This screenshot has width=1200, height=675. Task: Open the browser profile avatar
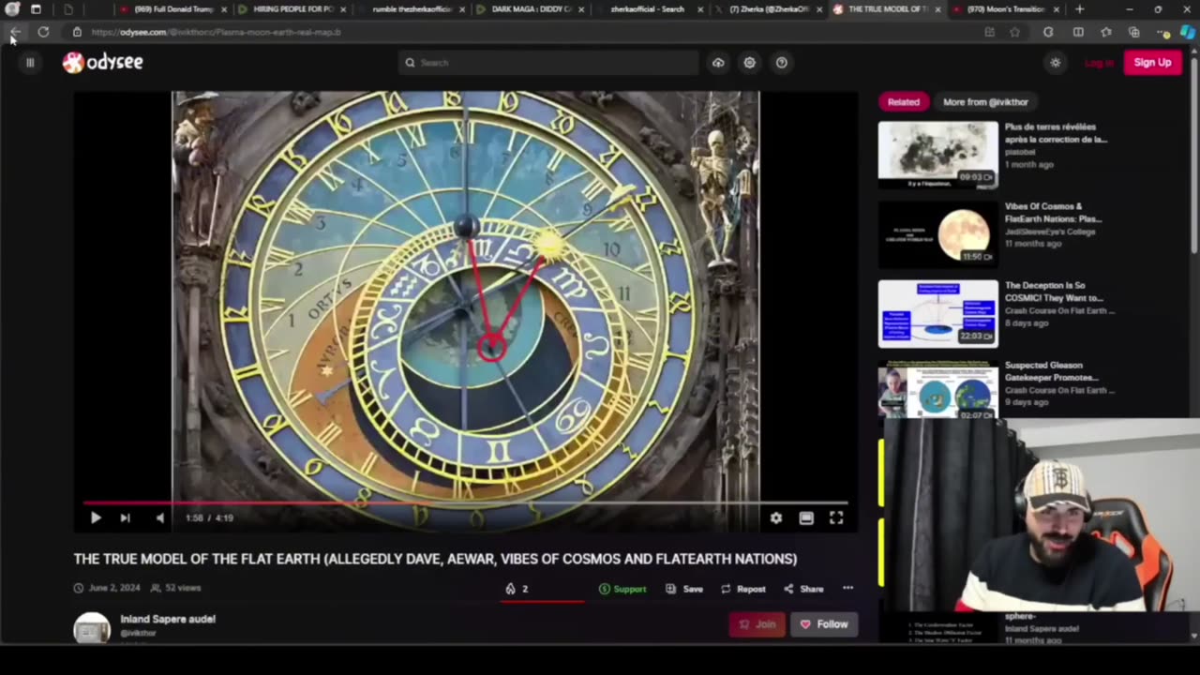[x=11, y=9]
